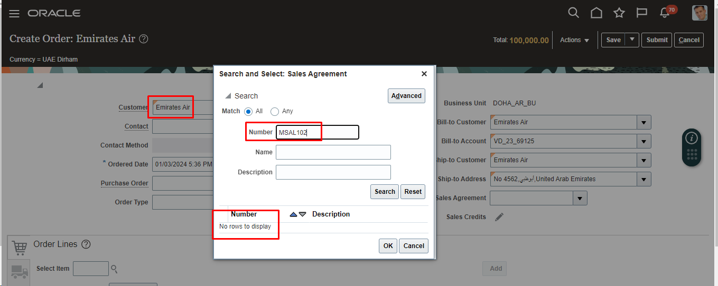Expand the Ship-to Customer dropdown
Screen dimensions: 718x286
[x=644, y=160]
